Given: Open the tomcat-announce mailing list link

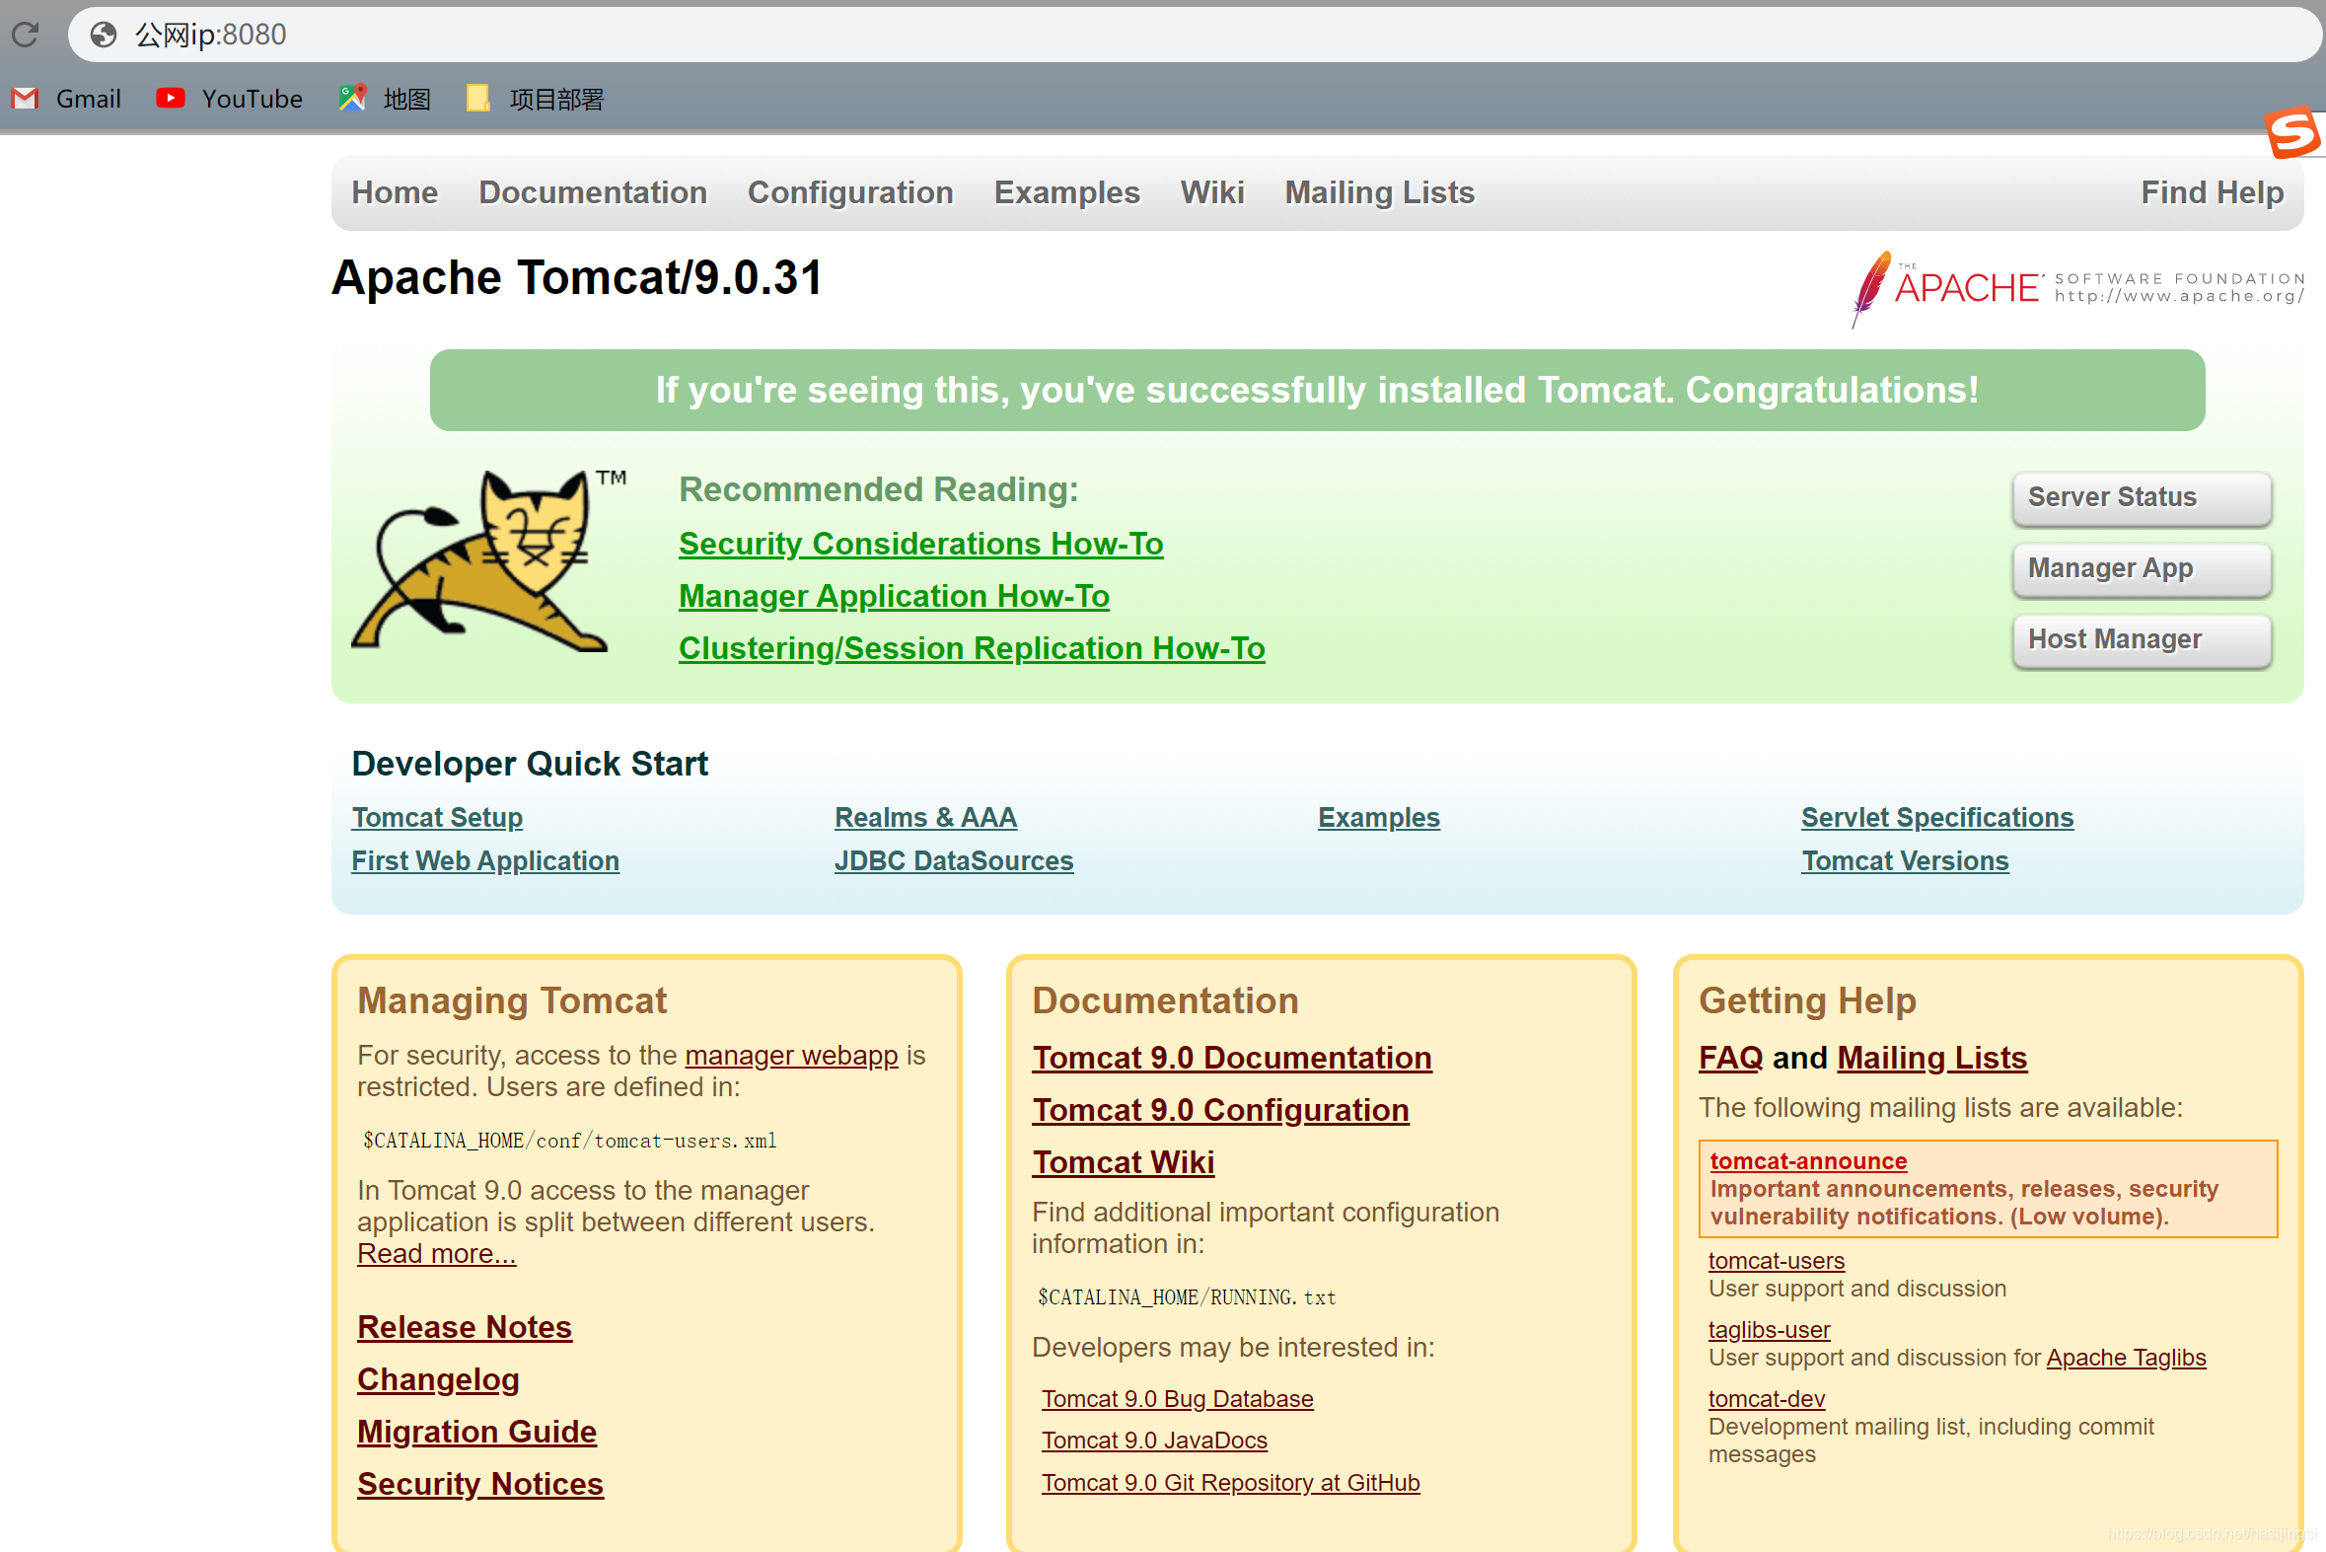Looking at the screenshot, I should point(1808,1161).
